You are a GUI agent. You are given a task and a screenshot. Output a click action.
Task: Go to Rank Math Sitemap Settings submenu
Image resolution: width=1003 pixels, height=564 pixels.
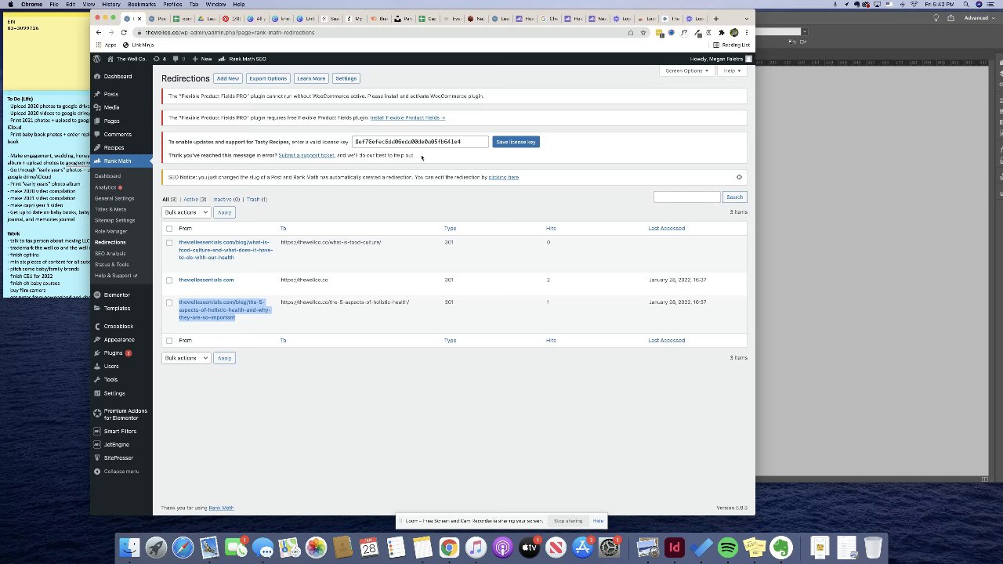tap(115, 220)
